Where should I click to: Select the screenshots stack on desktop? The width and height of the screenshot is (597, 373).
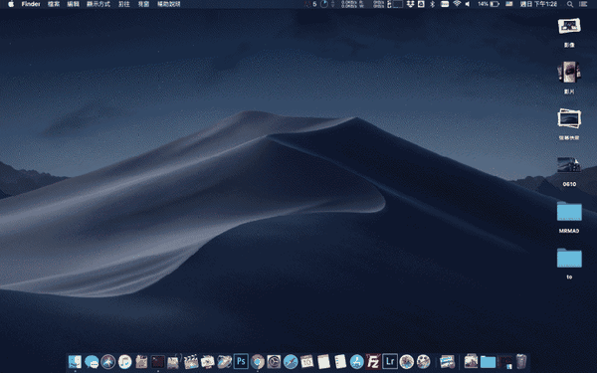pyautogui.click(x=569, y=118)
